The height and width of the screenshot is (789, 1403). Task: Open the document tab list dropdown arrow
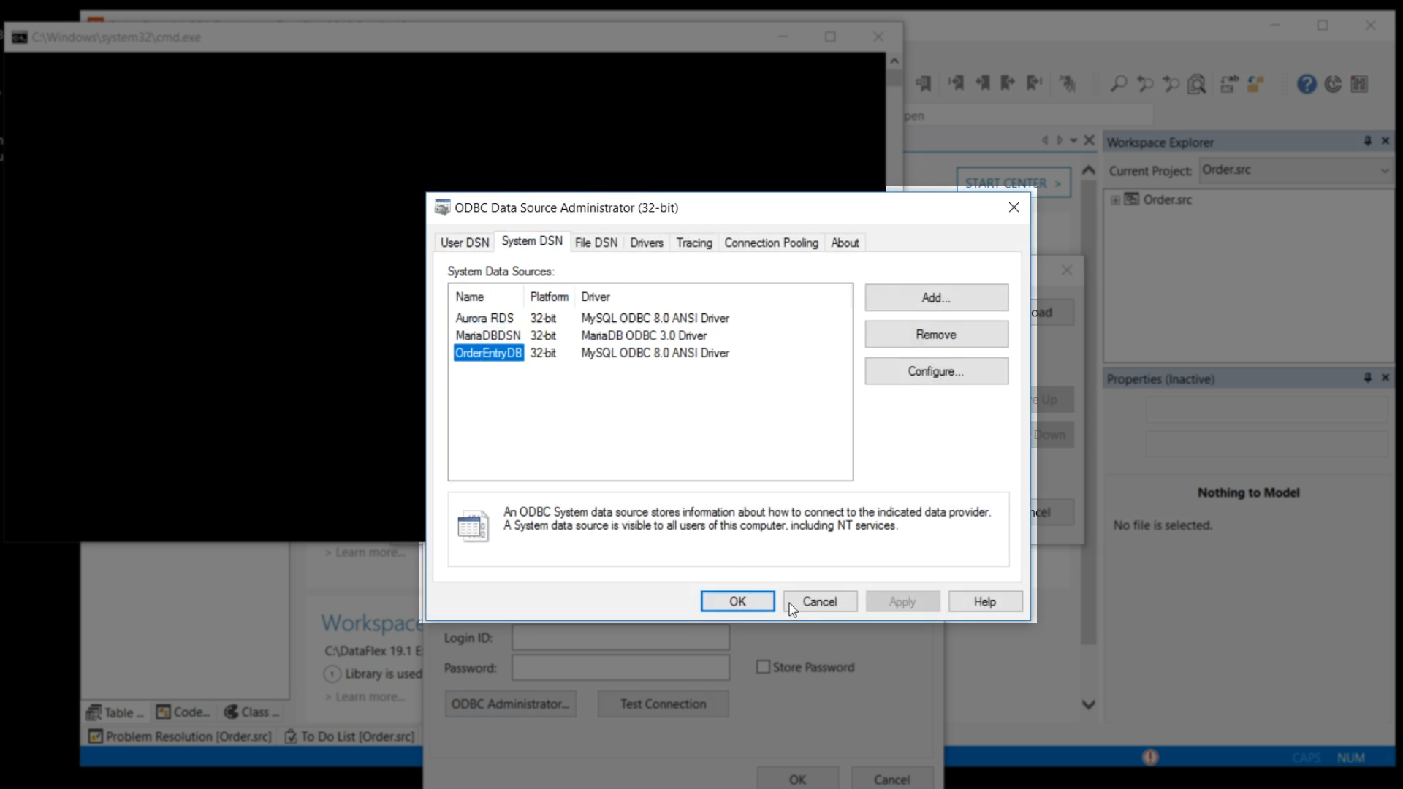coord(1073,140)
